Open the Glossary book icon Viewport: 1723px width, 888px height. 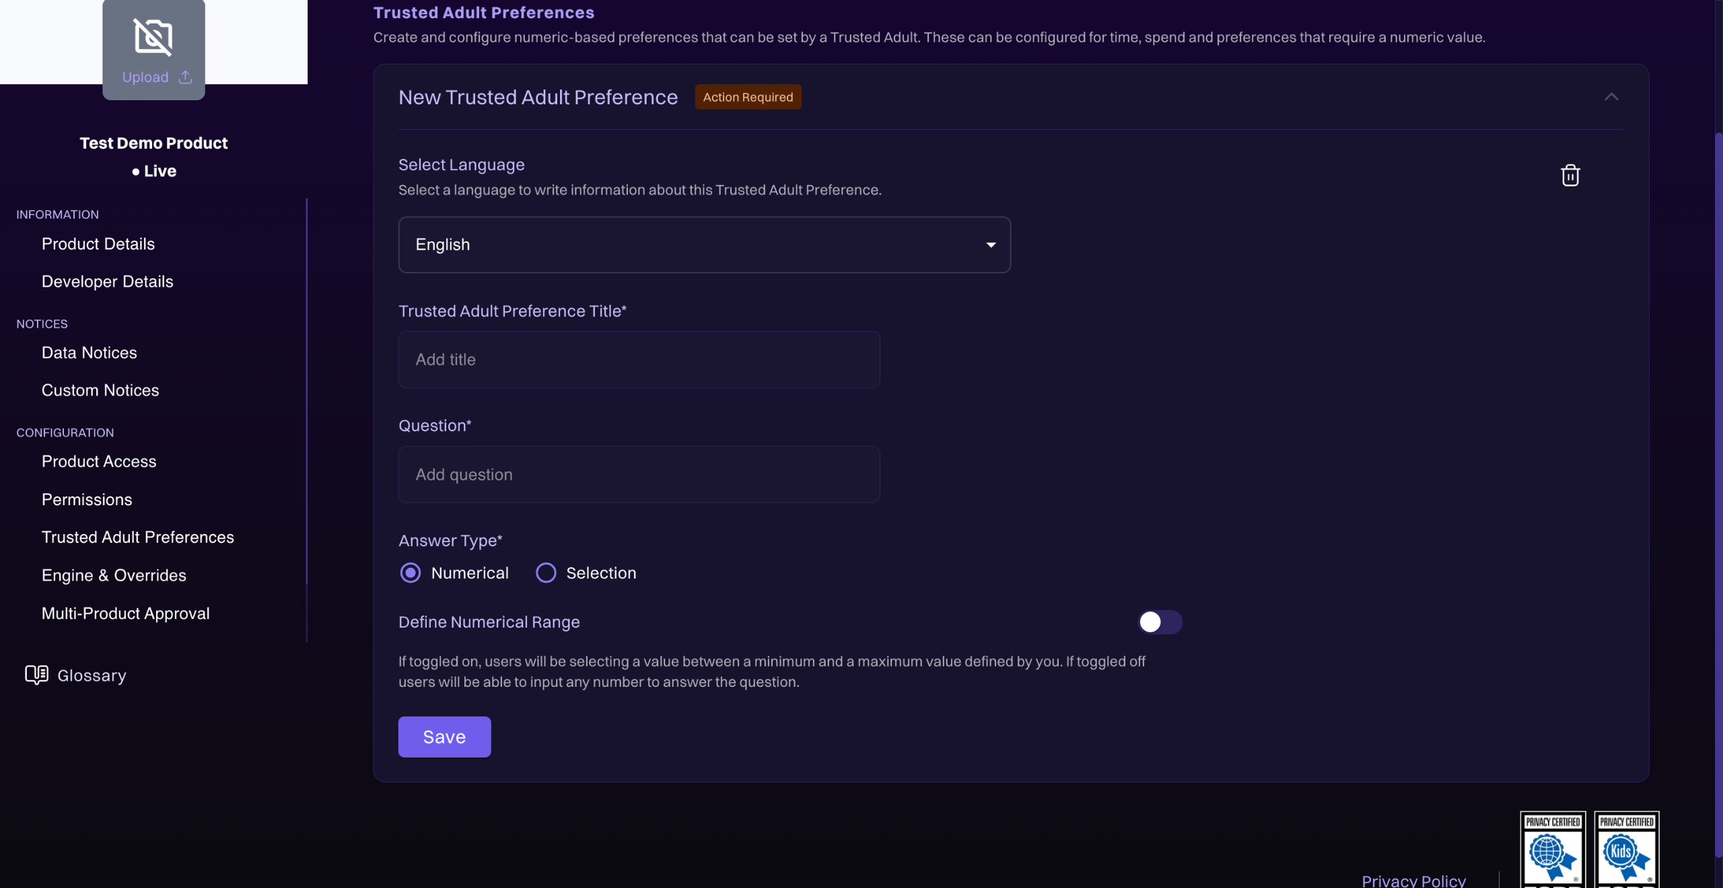(x=36, y=675)
